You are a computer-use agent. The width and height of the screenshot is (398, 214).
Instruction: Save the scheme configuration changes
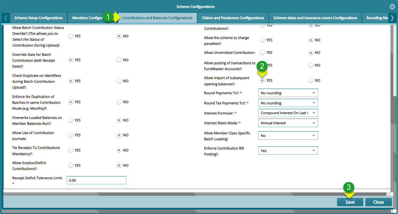(x=350, y=202)
